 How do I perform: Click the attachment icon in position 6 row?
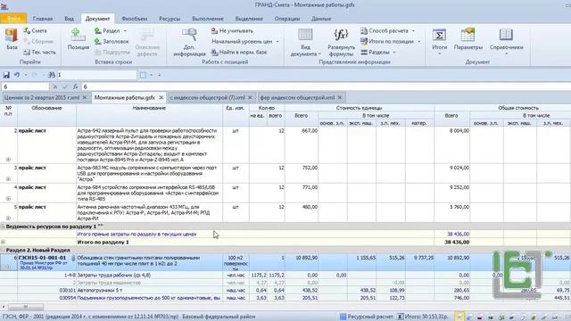click(x=73, y=259)
